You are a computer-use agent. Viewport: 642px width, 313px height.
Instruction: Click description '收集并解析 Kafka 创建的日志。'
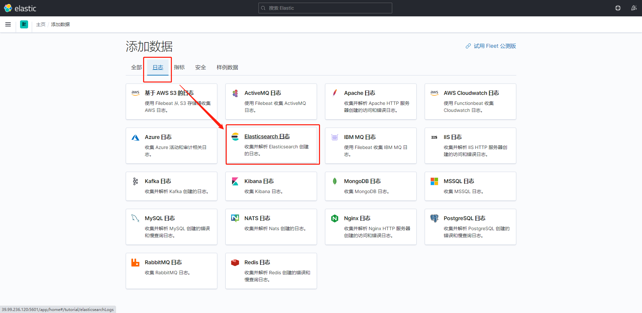coord(177,191)
